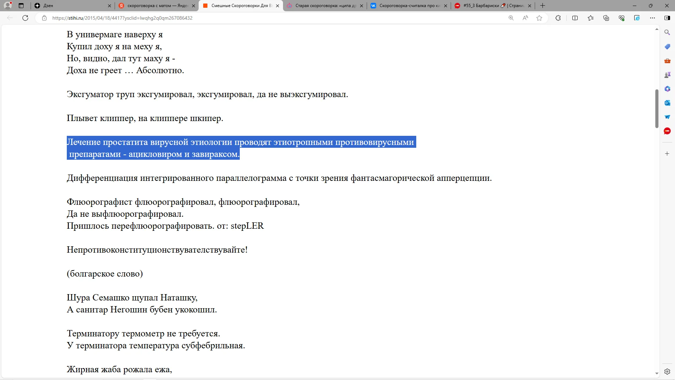This screenshot has height=380, width=675.
Task: Open Settings and more menu
Action: coord(653,18)
